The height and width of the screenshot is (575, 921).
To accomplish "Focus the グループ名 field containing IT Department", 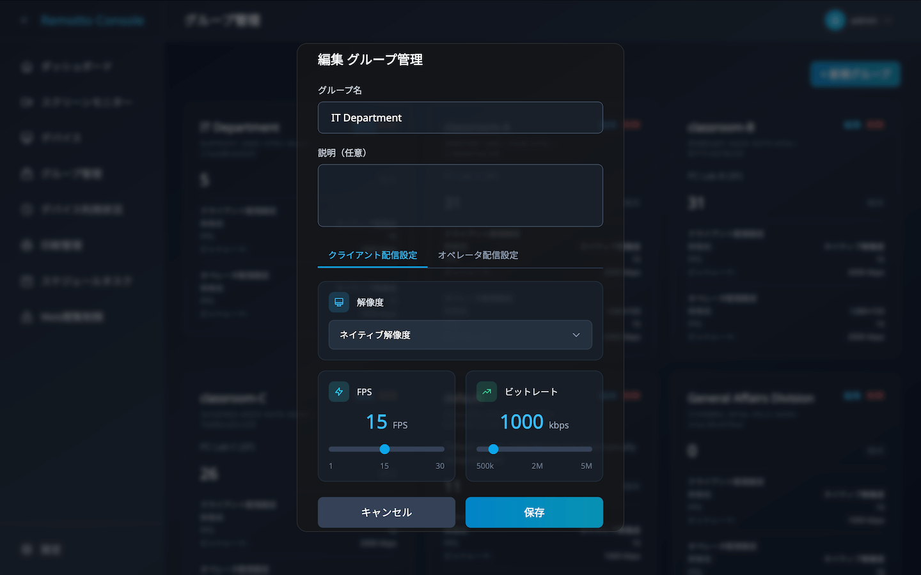I will (460, 118).
